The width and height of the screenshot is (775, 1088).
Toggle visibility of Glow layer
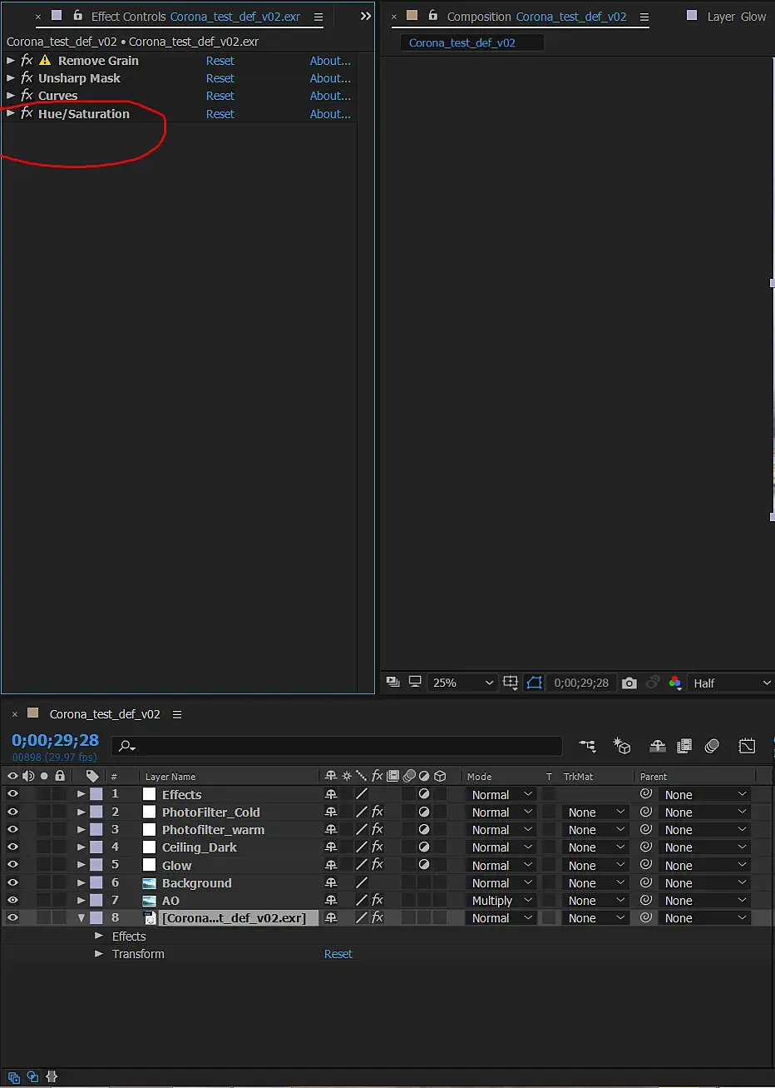pos(12,865)
